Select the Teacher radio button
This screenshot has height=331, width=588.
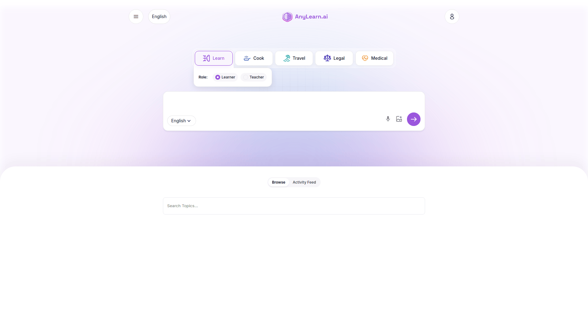click(245, 77)
